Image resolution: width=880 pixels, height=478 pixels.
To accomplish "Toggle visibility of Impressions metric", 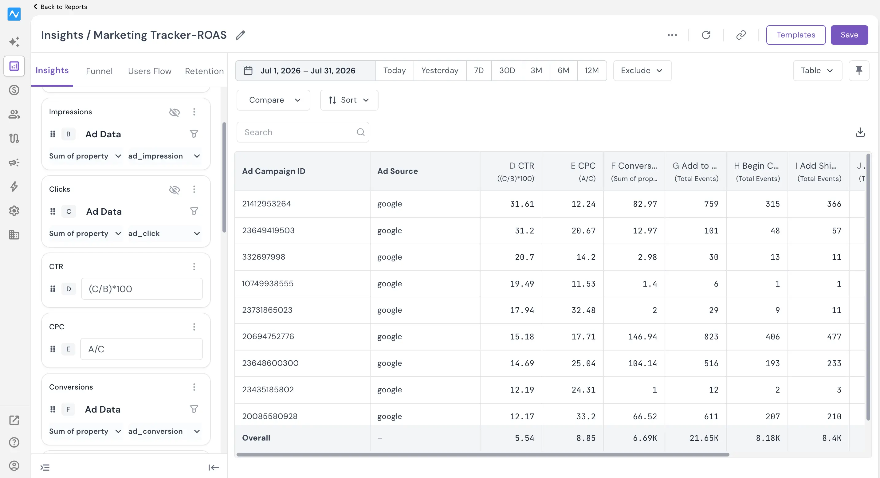I will (175, 112).
